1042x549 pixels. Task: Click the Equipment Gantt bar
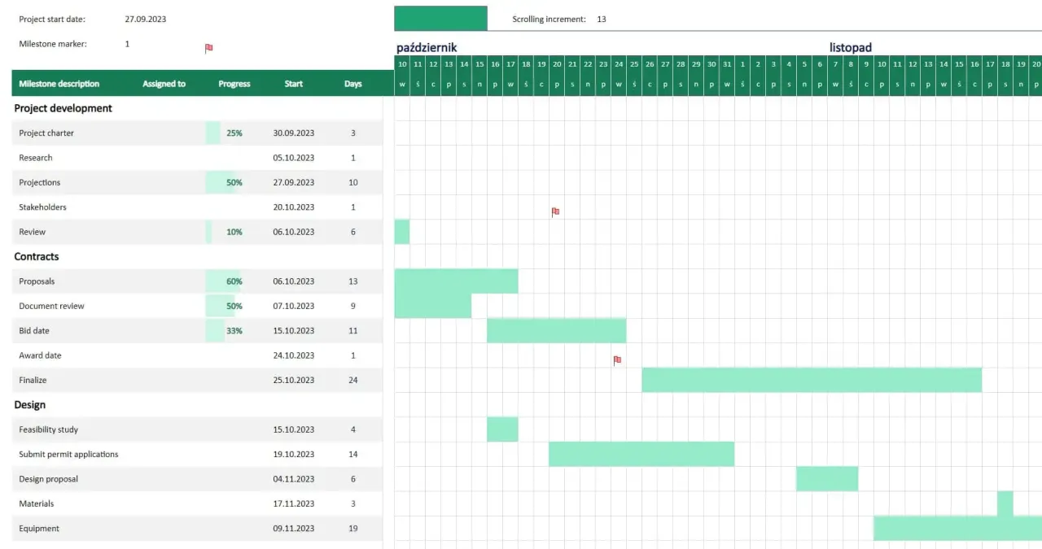958,528
